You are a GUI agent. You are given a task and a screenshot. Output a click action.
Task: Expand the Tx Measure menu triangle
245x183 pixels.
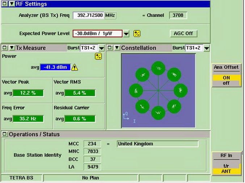pyautogui.click(x=12, y=48)
